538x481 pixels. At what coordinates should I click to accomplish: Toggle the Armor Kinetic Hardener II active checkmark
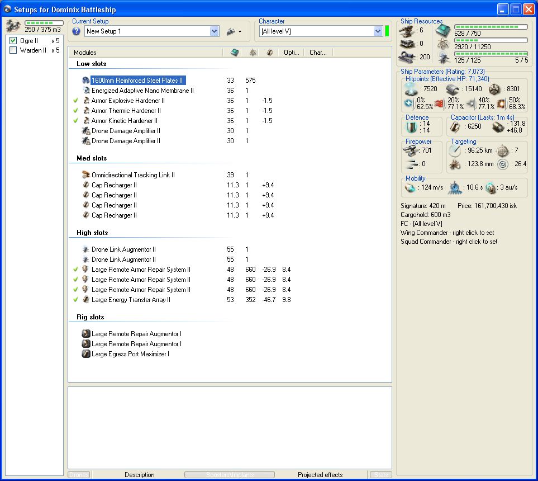(x=76, y=121)
